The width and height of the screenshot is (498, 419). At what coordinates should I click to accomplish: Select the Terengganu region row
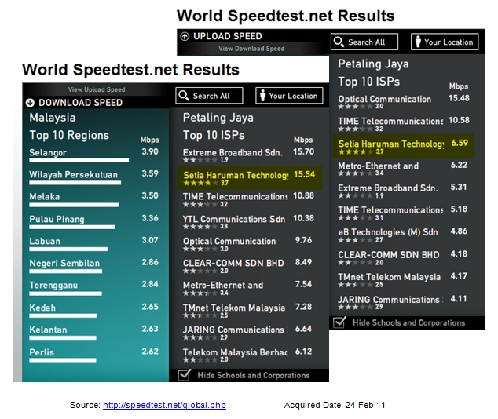(93, 288)
